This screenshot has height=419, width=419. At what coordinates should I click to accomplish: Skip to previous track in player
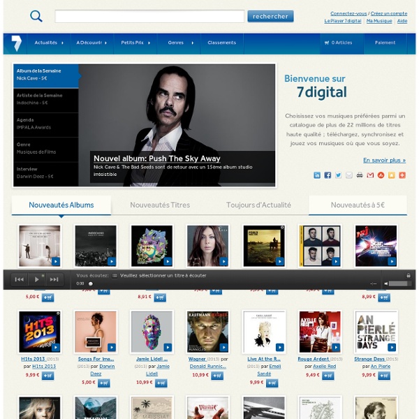tap(19, 279)
